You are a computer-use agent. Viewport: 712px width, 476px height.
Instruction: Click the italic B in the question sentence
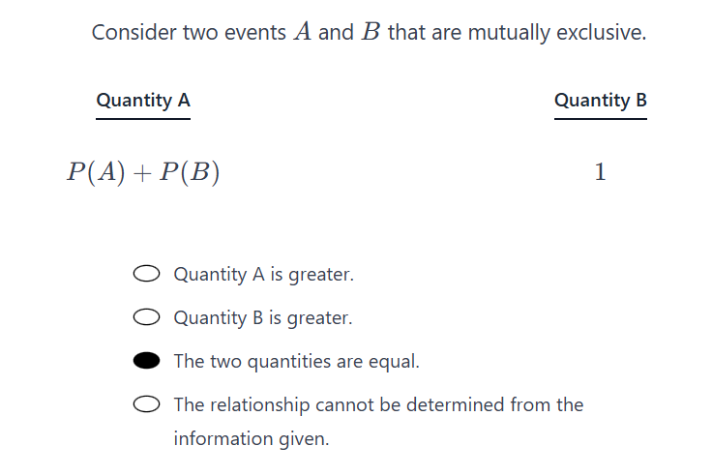[x=371, y=32]
